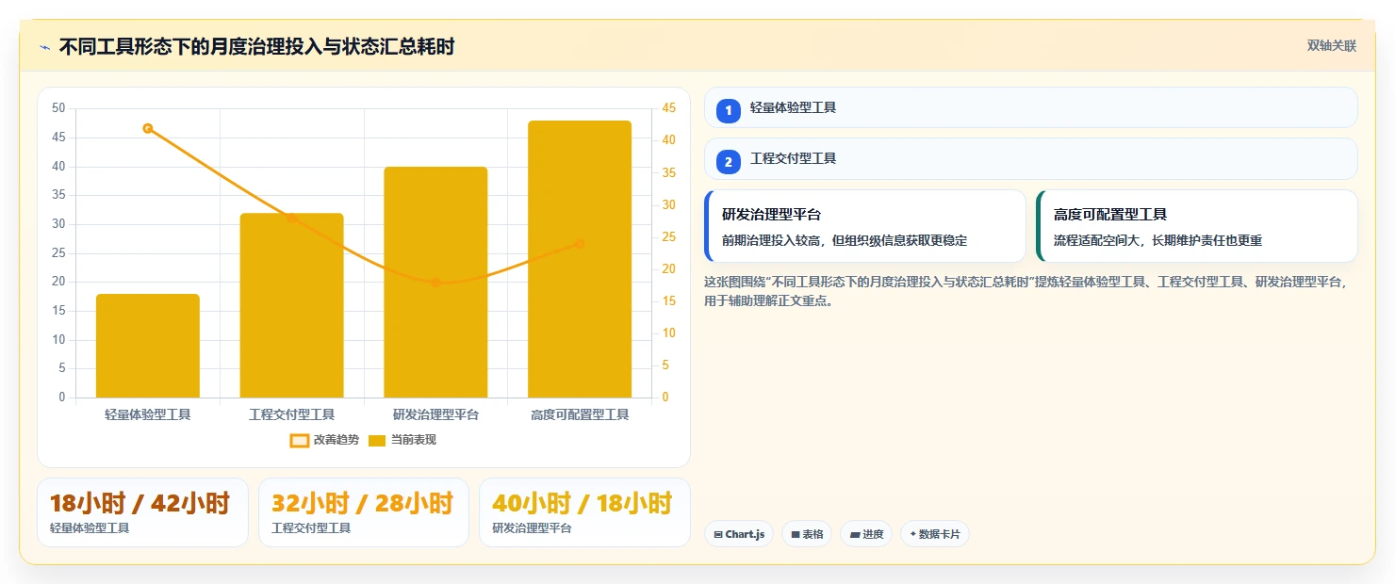This screenshot has width=1395, height=584.
Task: Click the description paragraph under the cards
Action: click(x=1026, y=291)
